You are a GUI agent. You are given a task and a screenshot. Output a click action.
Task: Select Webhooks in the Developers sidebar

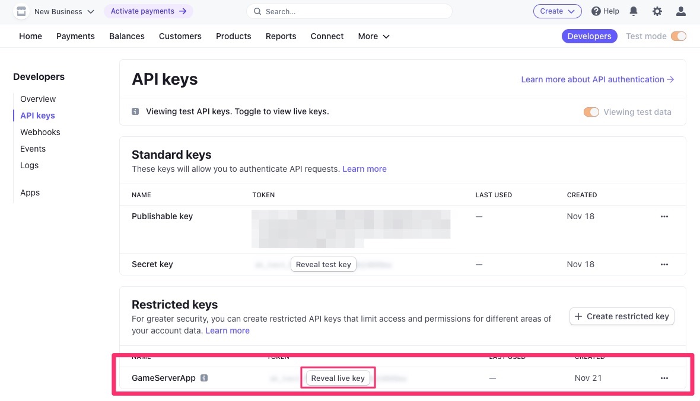click(x=40, y=131)
